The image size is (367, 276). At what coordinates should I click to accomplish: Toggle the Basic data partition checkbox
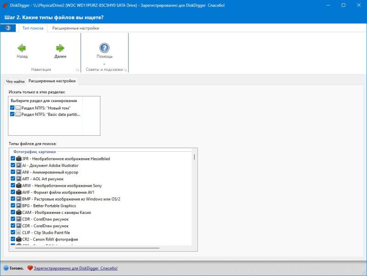point(12,114)
